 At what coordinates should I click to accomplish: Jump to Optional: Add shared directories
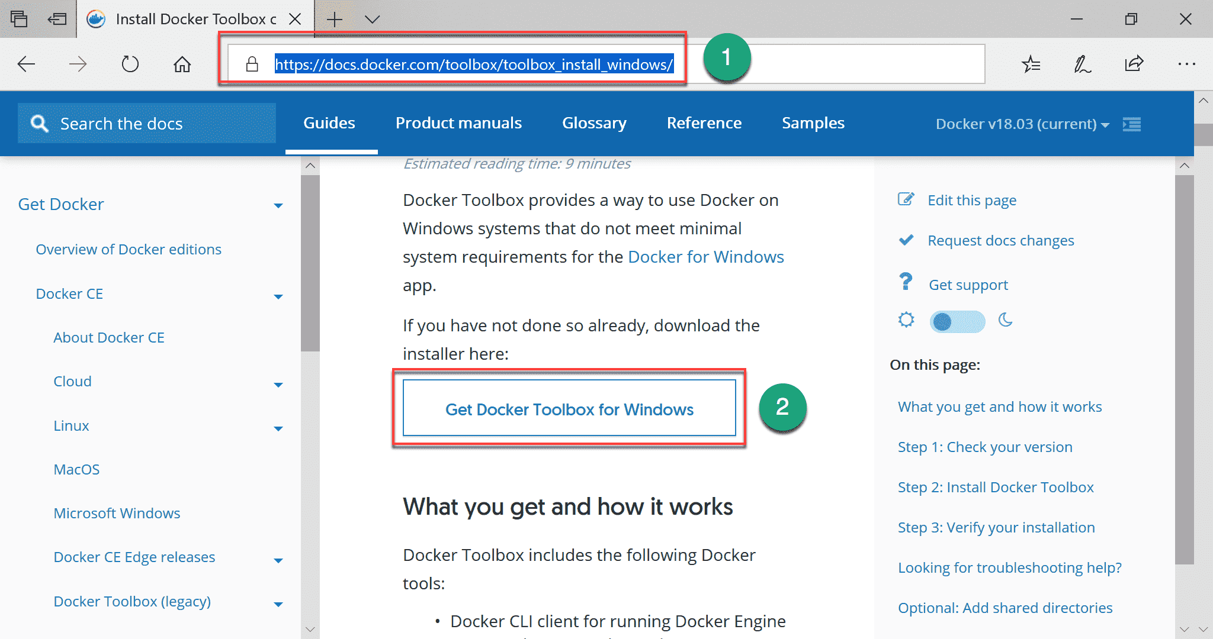point(1005,608)
